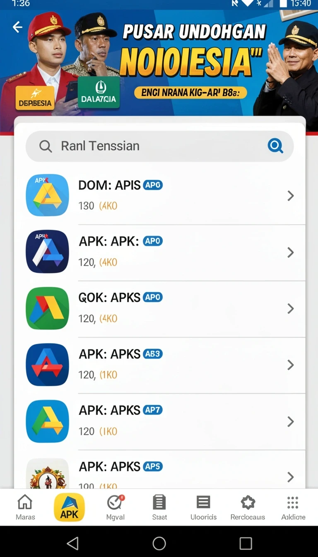
Task: Click the AP0 badge beside DOM: APIS
Action: 153,185
